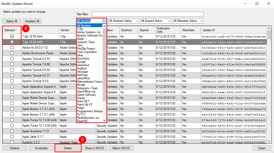The height and width of the screenshot is (153, 274).
Task: Select the Apple iTunes 12.7.4.80 (x86) row
Action: click(135, 126)
